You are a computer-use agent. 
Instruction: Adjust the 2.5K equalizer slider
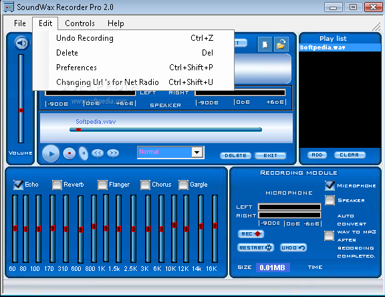coord(133,229)
